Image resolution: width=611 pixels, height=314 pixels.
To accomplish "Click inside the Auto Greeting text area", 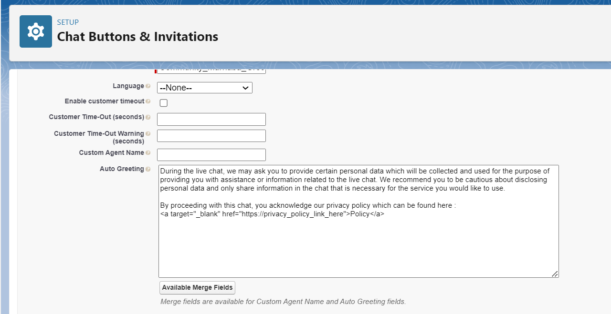I will (358, 221).
